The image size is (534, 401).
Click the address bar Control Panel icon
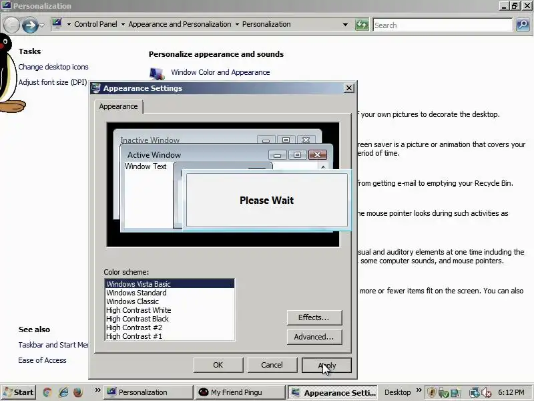click(x=57, y=24)
